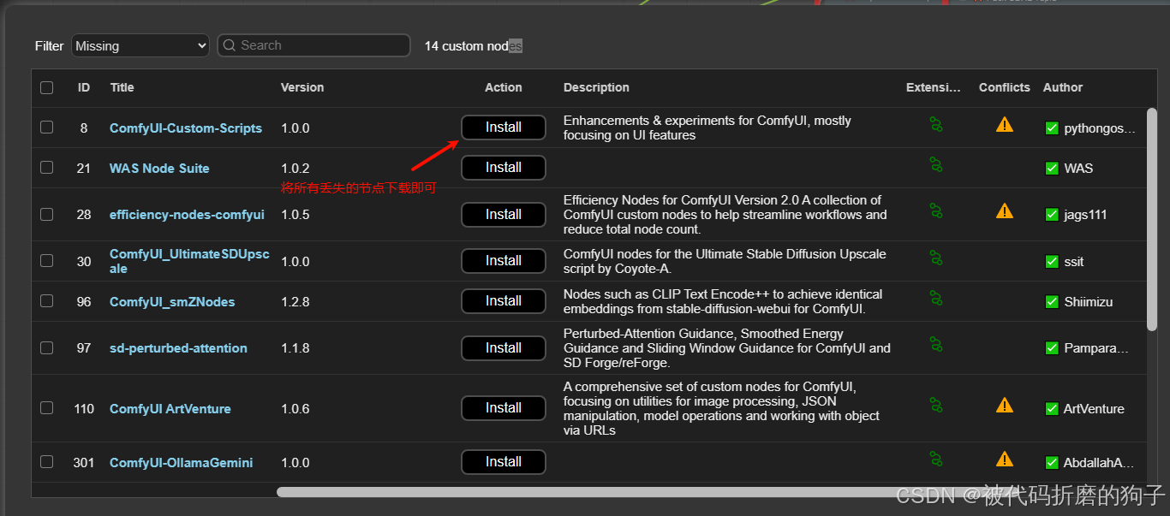Open extension link icon for efficiency-nodes-comfyui row
This screenshot has height=516, width=1170.
click(x=935, y=211)
